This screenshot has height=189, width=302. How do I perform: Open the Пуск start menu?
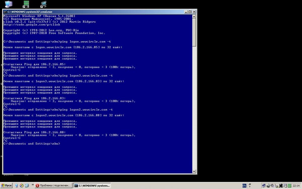(x=6, y=185)
